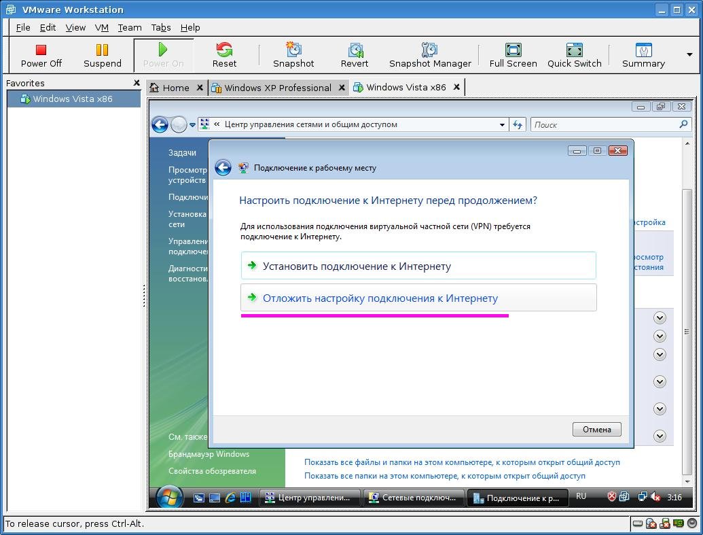Switch to the Home tab
This screenshot has width=703, height=535.
pos(175,88)
